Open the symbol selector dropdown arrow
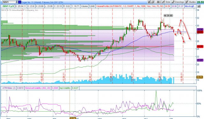This screenshot has height=119, width=204. point(17,2)
